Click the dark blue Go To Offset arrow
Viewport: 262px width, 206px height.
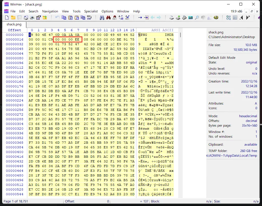click(140, 18)
